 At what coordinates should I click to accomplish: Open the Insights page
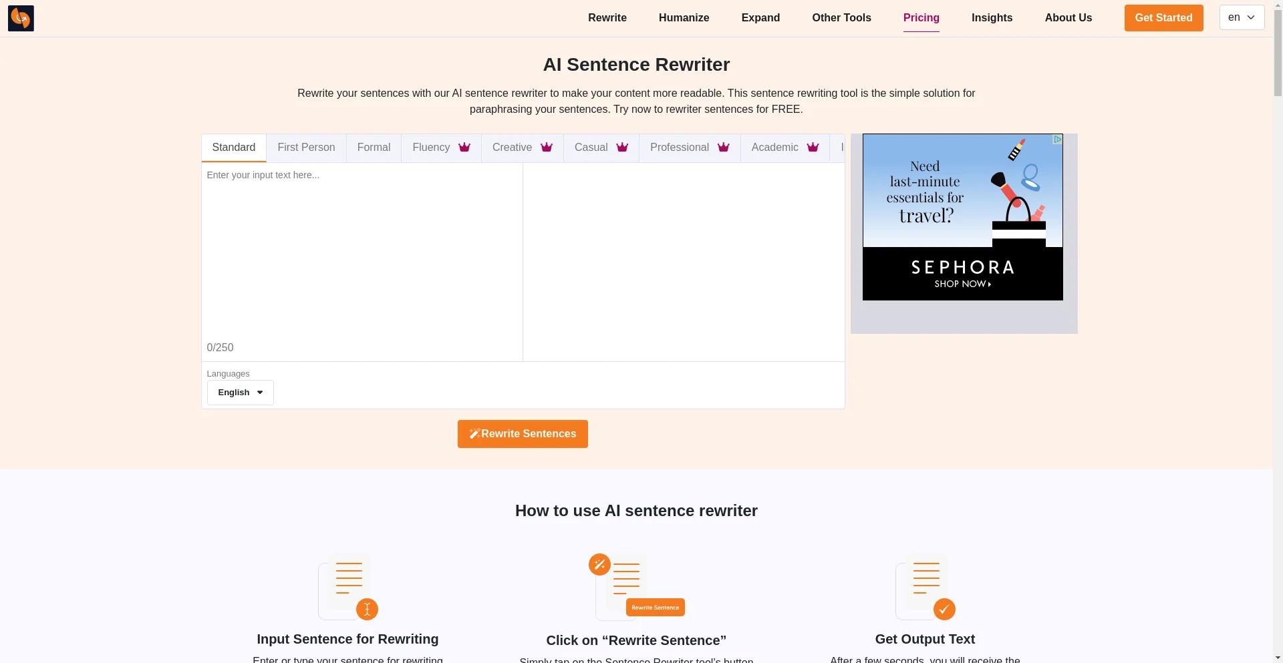992,18
